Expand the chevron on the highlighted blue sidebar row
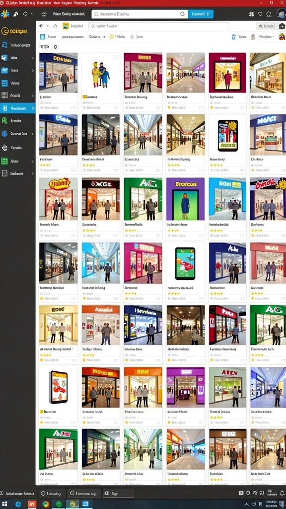 pyautogui.click(x=32, y=108)
